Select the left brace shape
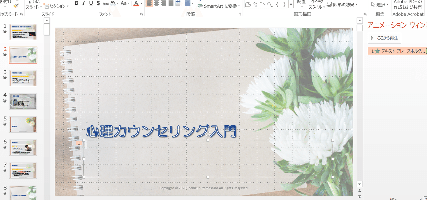The image size is (427, 200). (277, 4)
